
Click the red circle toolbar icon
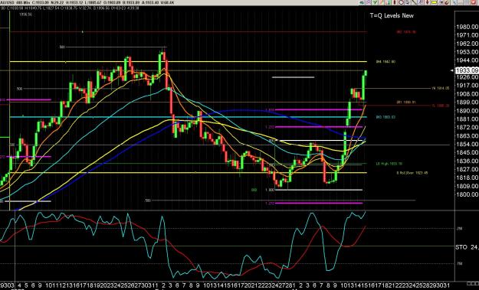(401, 2)
